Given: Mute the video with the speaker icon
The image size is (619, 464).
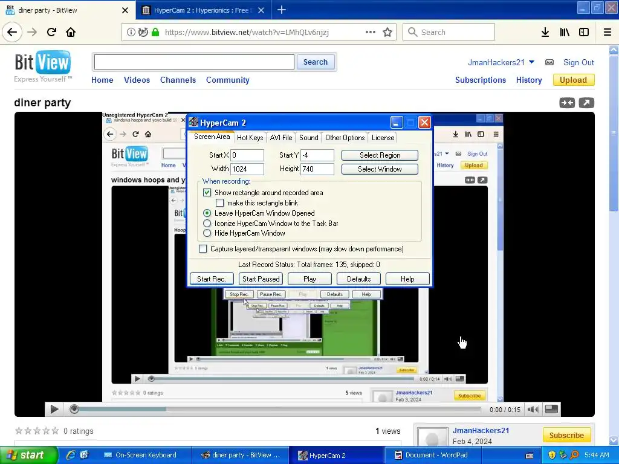Looking at the screenshot, I should pos(533,410).
